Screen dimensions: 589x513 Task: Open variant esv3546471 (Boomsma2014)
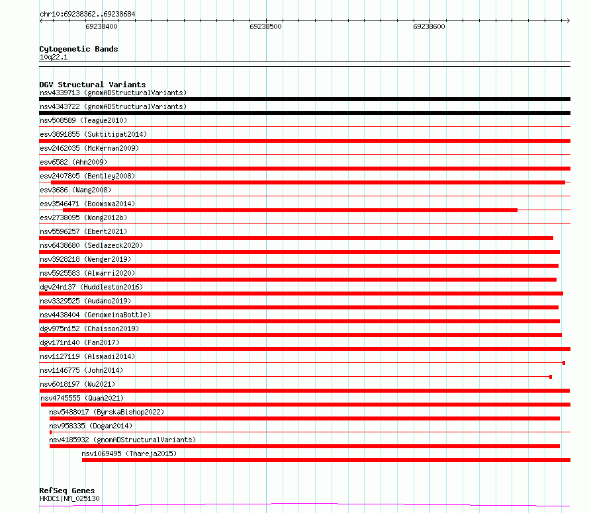87,204
